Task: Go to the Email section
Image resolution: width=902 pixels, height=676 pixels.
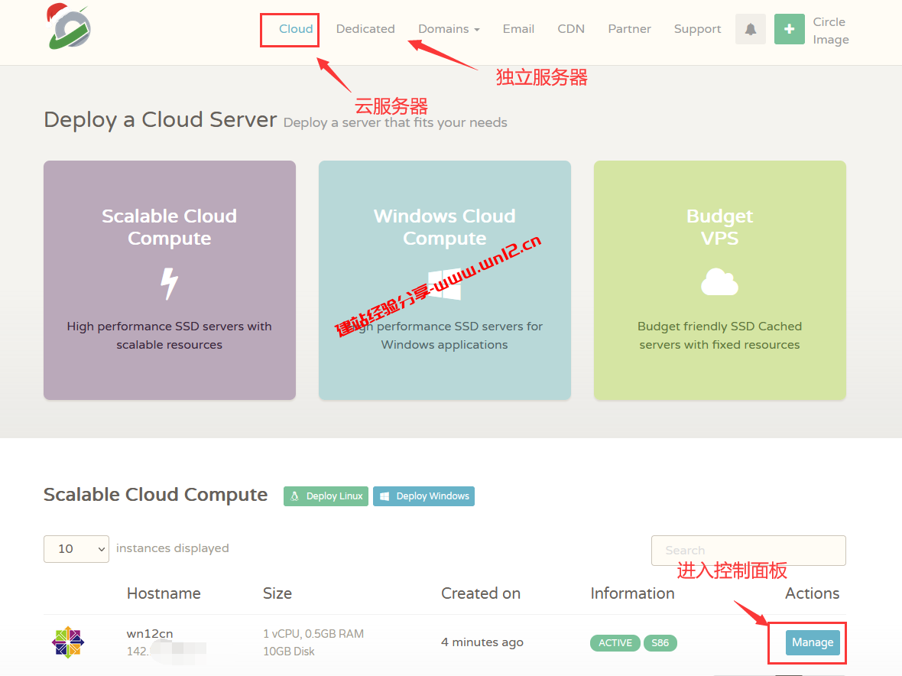Action: (518, 28)
